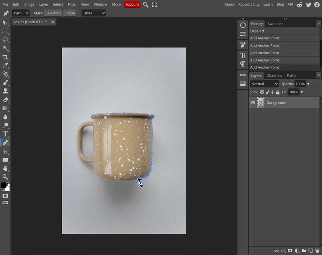Toggle lock image pixels brush icon
Image resolution: width=322 pixels, height=255 pixels.
(267, 92)
